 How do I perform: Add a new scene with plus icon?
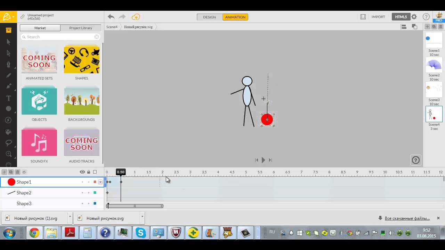428,27
